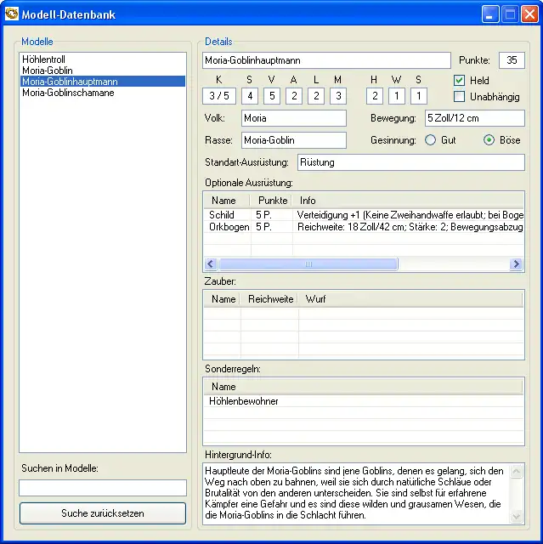This screenshot has height=544, width=543.
Task: Click the Volk field containing Moria
Action: point(294,118)
